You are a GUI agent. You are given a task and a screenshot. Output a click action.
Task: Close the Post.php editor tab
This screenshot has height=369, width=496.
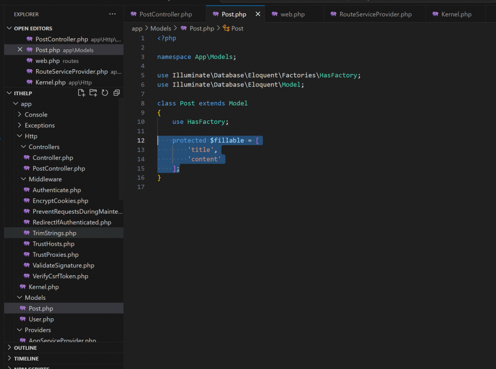click(x=258, y=14)
